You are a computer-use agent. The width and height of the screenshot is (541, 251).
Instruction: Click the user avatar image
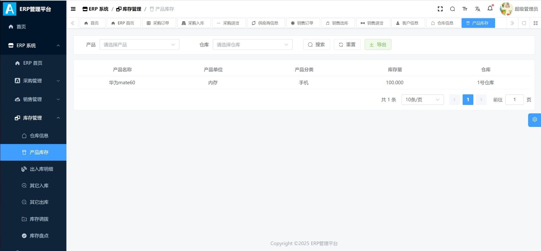tap(506, 9)
